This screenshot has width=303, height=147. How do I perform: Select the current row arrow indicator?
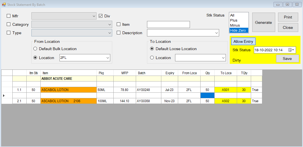pyautogui.click(x=4, y=95)
